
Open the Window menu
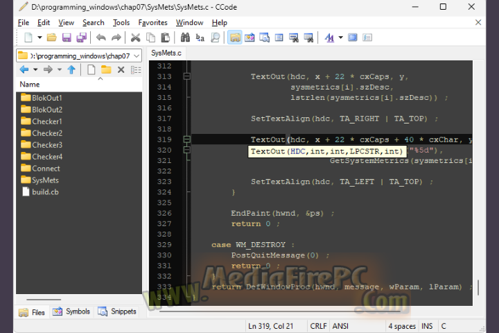coord(189,23)
